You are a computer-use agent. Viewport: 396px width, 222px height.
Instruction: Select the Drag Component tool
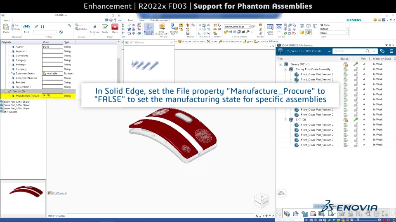162,29
